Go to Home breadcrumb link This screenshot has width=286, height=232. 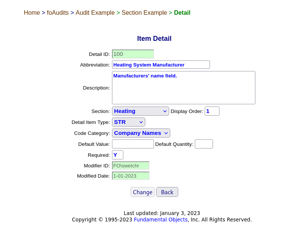[32, 12]
